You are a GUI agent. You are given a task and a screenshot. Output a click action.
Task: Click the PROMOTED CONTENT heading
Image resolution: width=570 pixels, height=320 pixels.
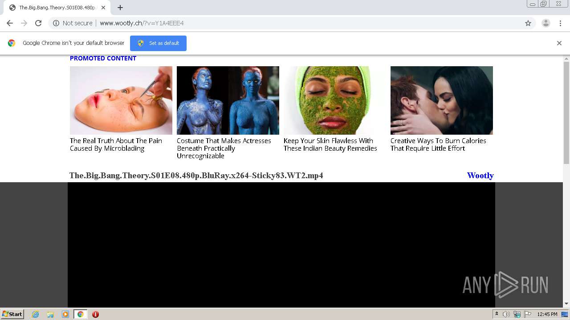coord(103,58)
